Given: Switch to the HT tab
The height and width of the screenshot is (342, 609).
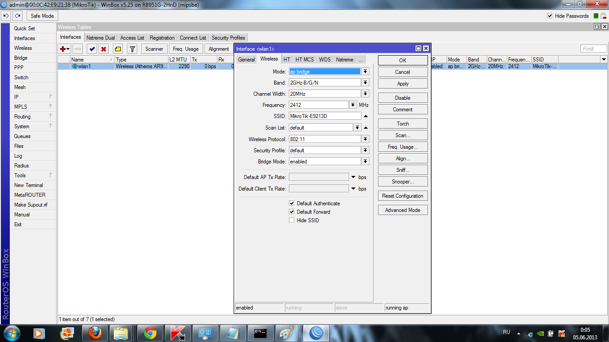Looking at the screenshot, I should point(287,60).
